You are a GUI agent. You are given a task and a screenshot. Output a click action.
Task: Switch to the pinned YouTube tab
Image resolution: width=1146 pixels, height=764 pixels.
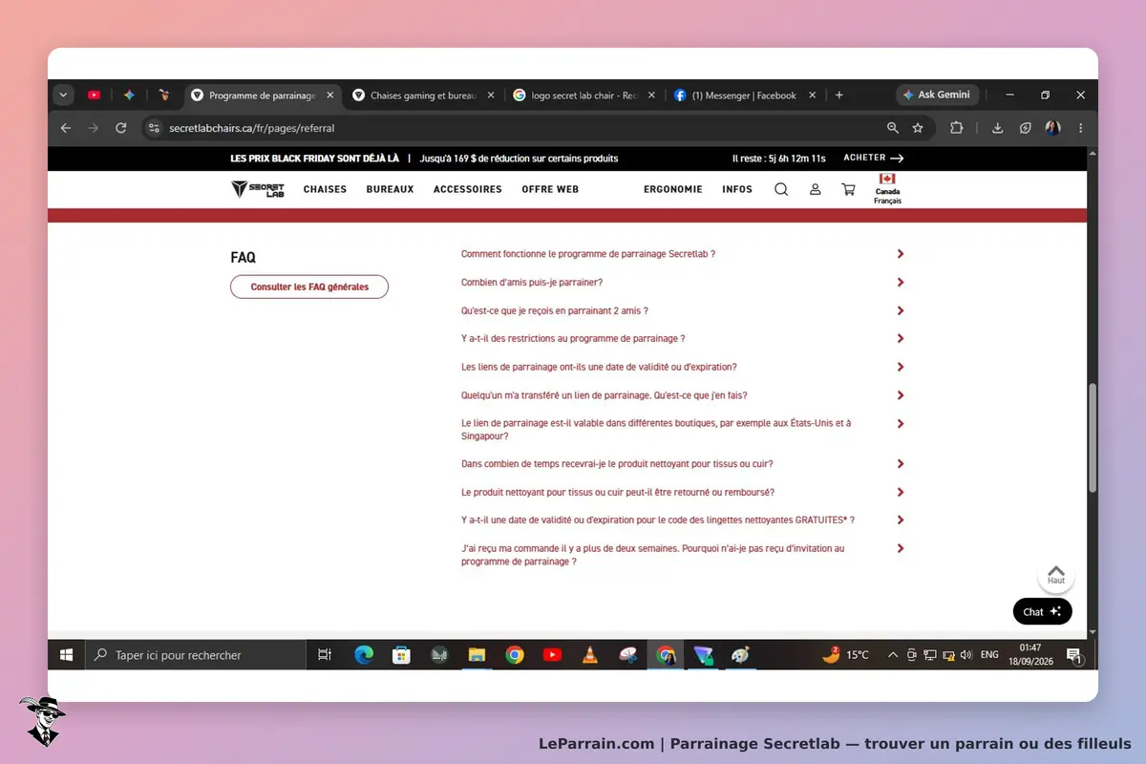click(x=94, y=95)
